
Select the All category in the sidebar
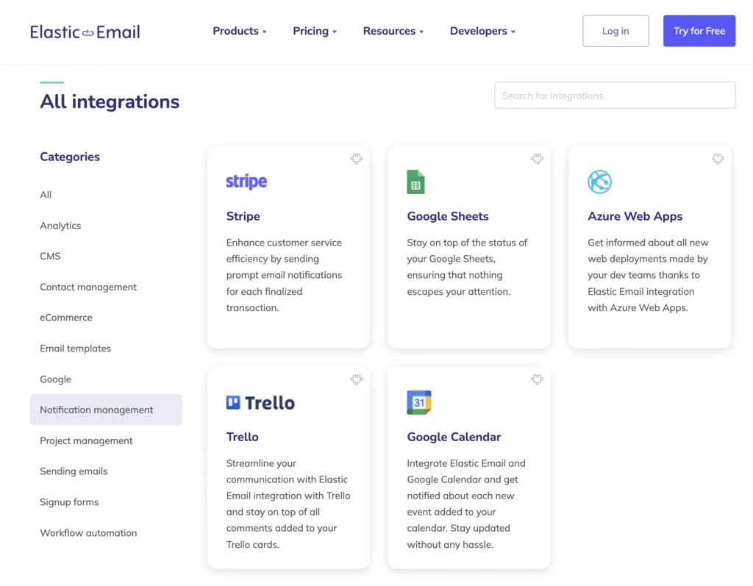(x=46, y=194)
